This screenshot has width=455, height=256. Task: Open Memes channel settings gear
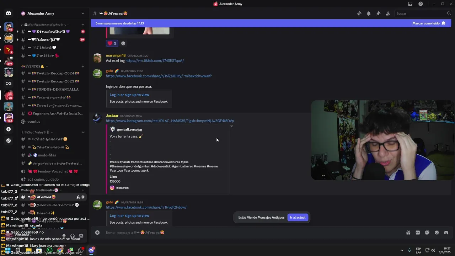83,197
